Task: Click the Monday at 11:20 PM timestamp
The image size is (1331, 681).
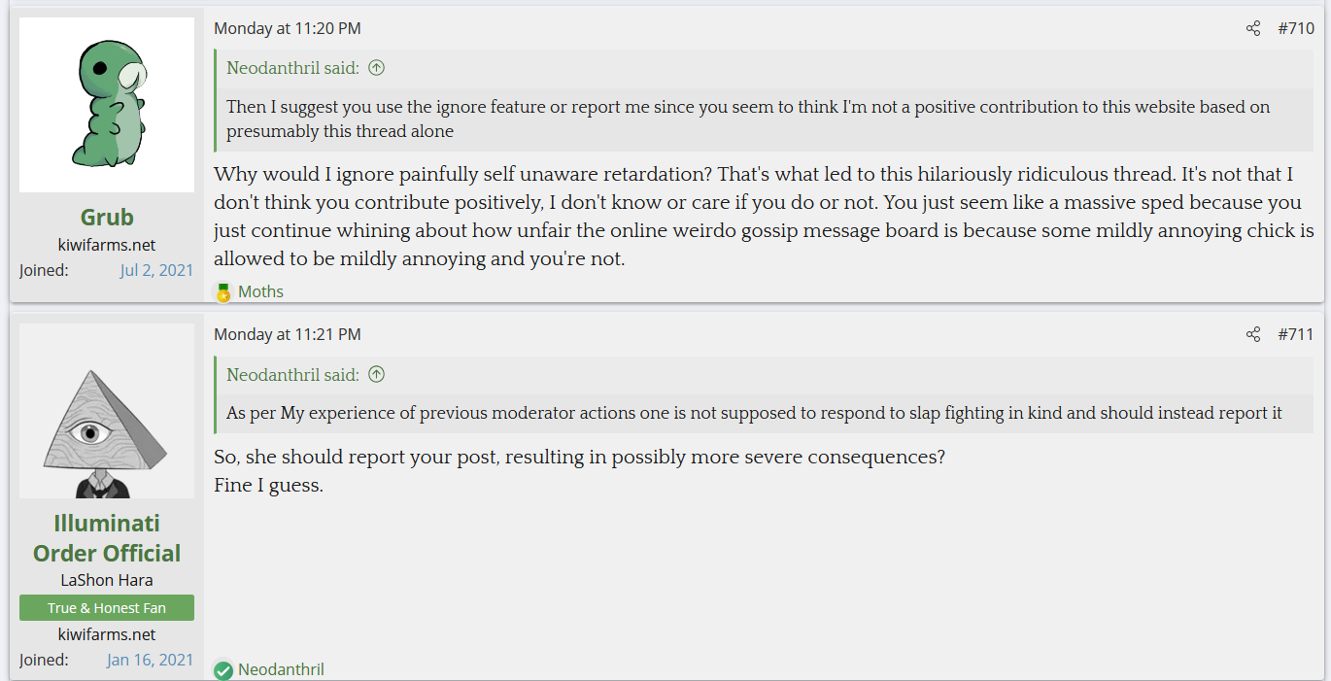Action: 288,28
